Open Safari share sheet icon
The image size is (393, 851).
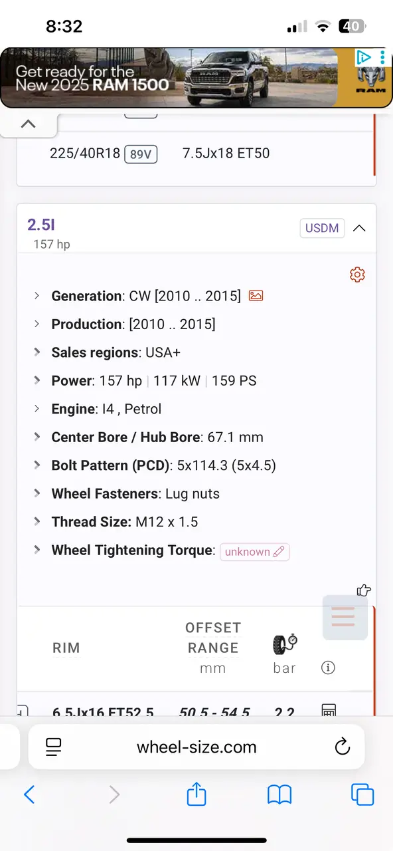(x=196, y=794)
